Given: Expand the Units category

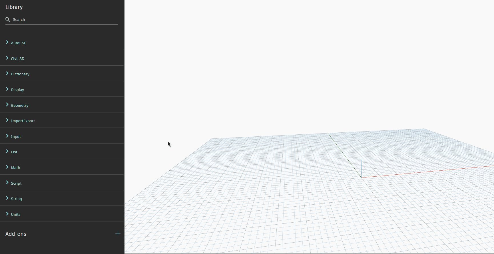Looking at the screenshot, I should coord(15,214).
